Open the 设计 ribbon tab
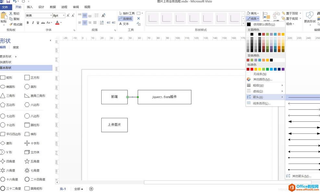This screenshot has width=320, height=193. click(41, 7)
